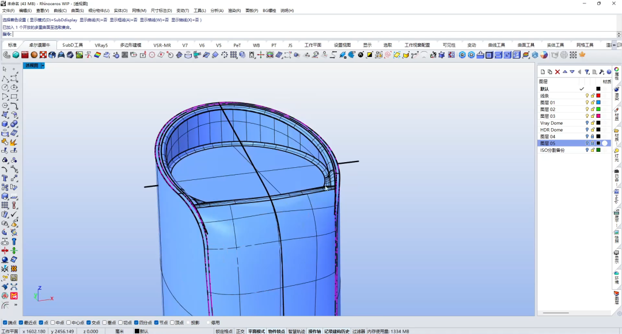Click the text T tool in left toolbar
Image resolution: width=622 pixels, height=334 pixels.
(x=5, y=178)
